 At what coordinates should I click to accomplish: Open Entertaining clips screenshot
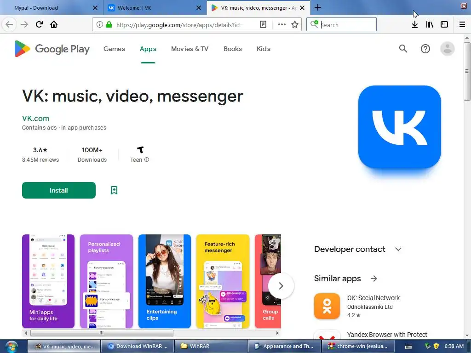165,281
